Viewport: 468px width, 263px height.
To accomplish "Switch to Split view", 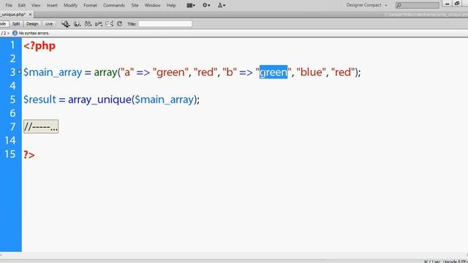I will pos(16,24).
